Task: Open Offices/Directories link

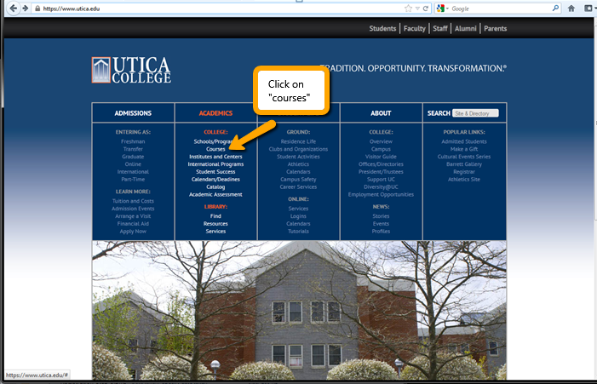Action: (x=381, y=164)
